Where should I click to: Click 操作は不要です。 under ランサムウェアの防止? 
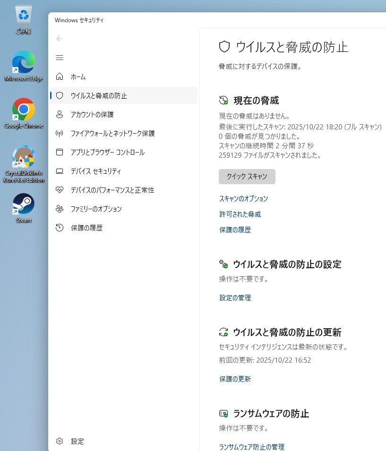(243, 428)
